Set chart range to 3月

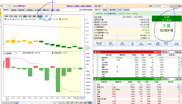(x=67, y=102)
